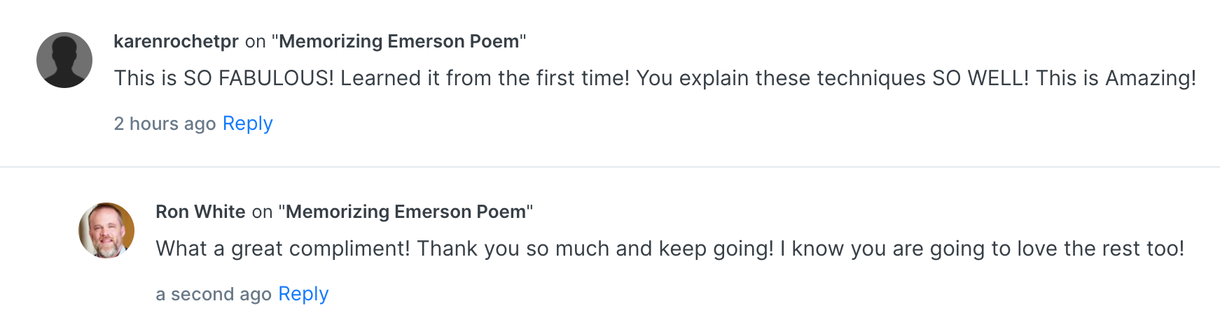Viewport: 1220px width, 315px height.
Task: Click karenrochetpr's default silhouette avatar
Action: click(64, 60)
